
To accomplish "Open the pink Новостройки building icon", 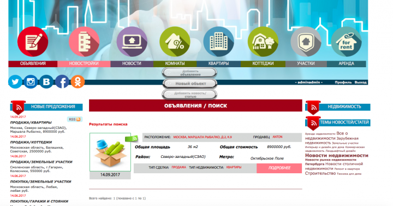I will tap(84, 42).
